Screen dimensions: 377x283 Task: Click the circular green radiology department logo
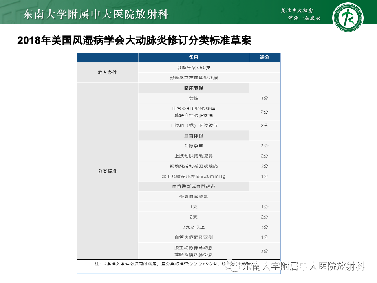[348, 17]
